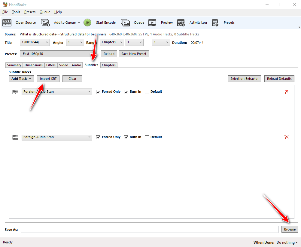Open the Presets menu
This screenshot has width=301, height=247.
[x=30, y=12]
